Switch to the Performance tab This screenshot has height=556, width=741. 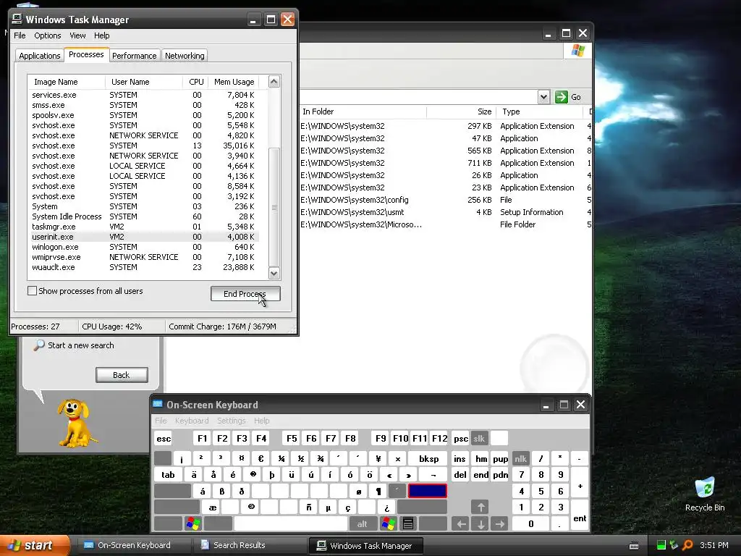click(134, 55)
